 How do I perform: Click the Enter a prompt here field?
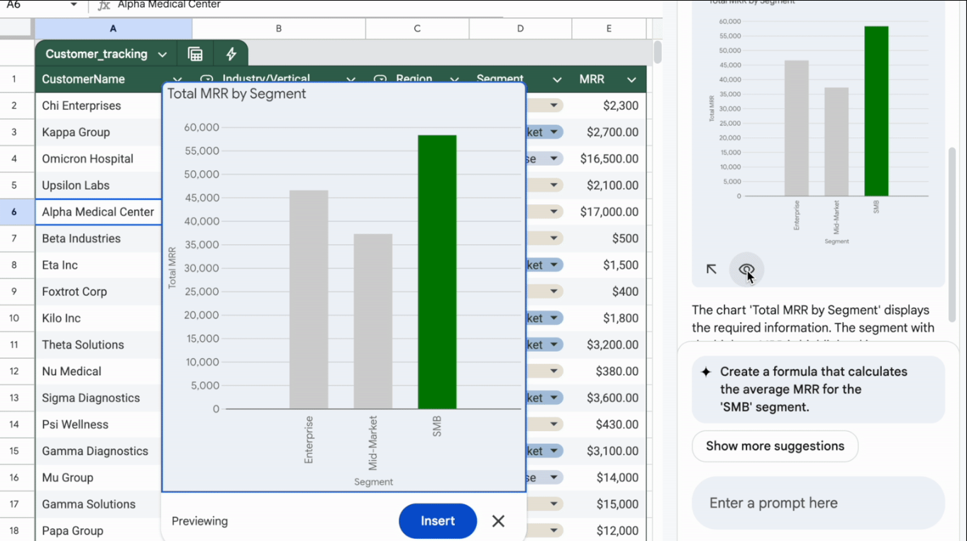click(818, 503)
